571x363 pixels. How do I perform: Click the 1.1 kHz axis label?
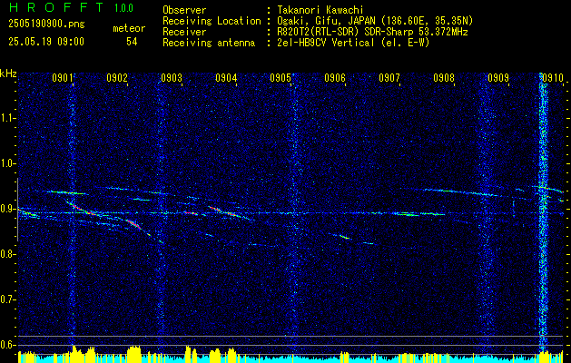tap(7, 118)
